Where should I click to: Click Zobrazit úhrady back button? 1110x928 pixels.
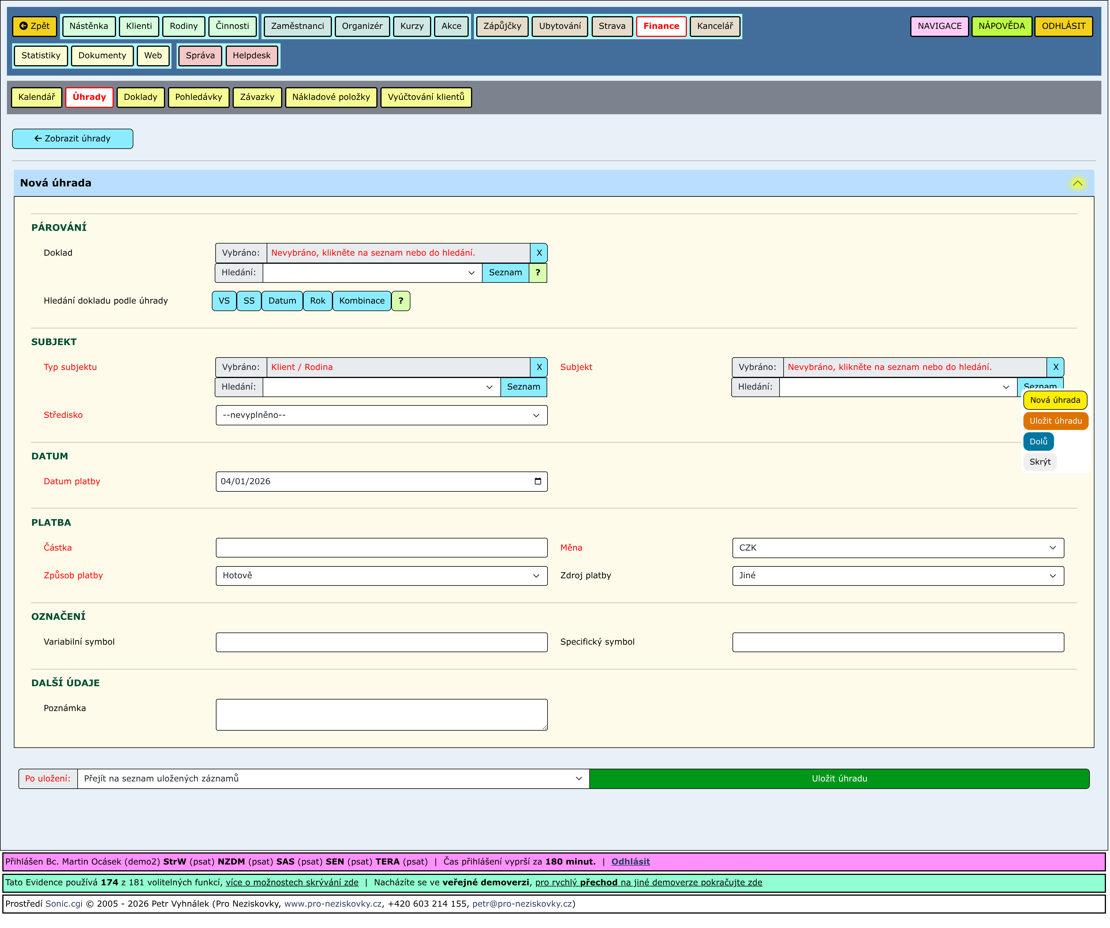(72, 139)
